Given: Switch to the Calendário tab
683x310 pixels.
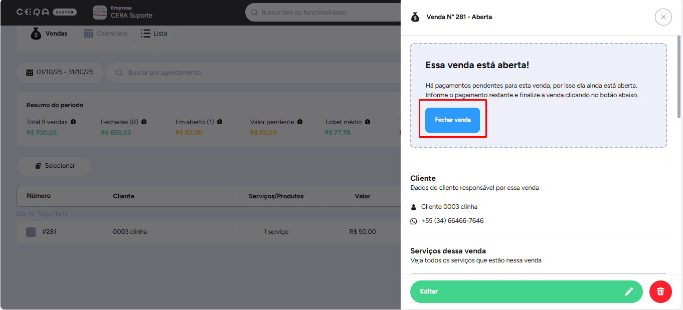Looking at the screenshot, I should (106, 34).
